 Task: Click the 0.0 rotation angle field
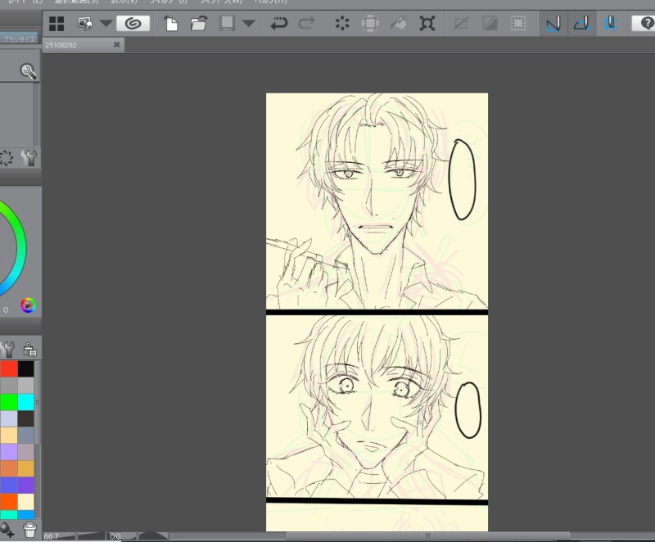tap(115, 536)
